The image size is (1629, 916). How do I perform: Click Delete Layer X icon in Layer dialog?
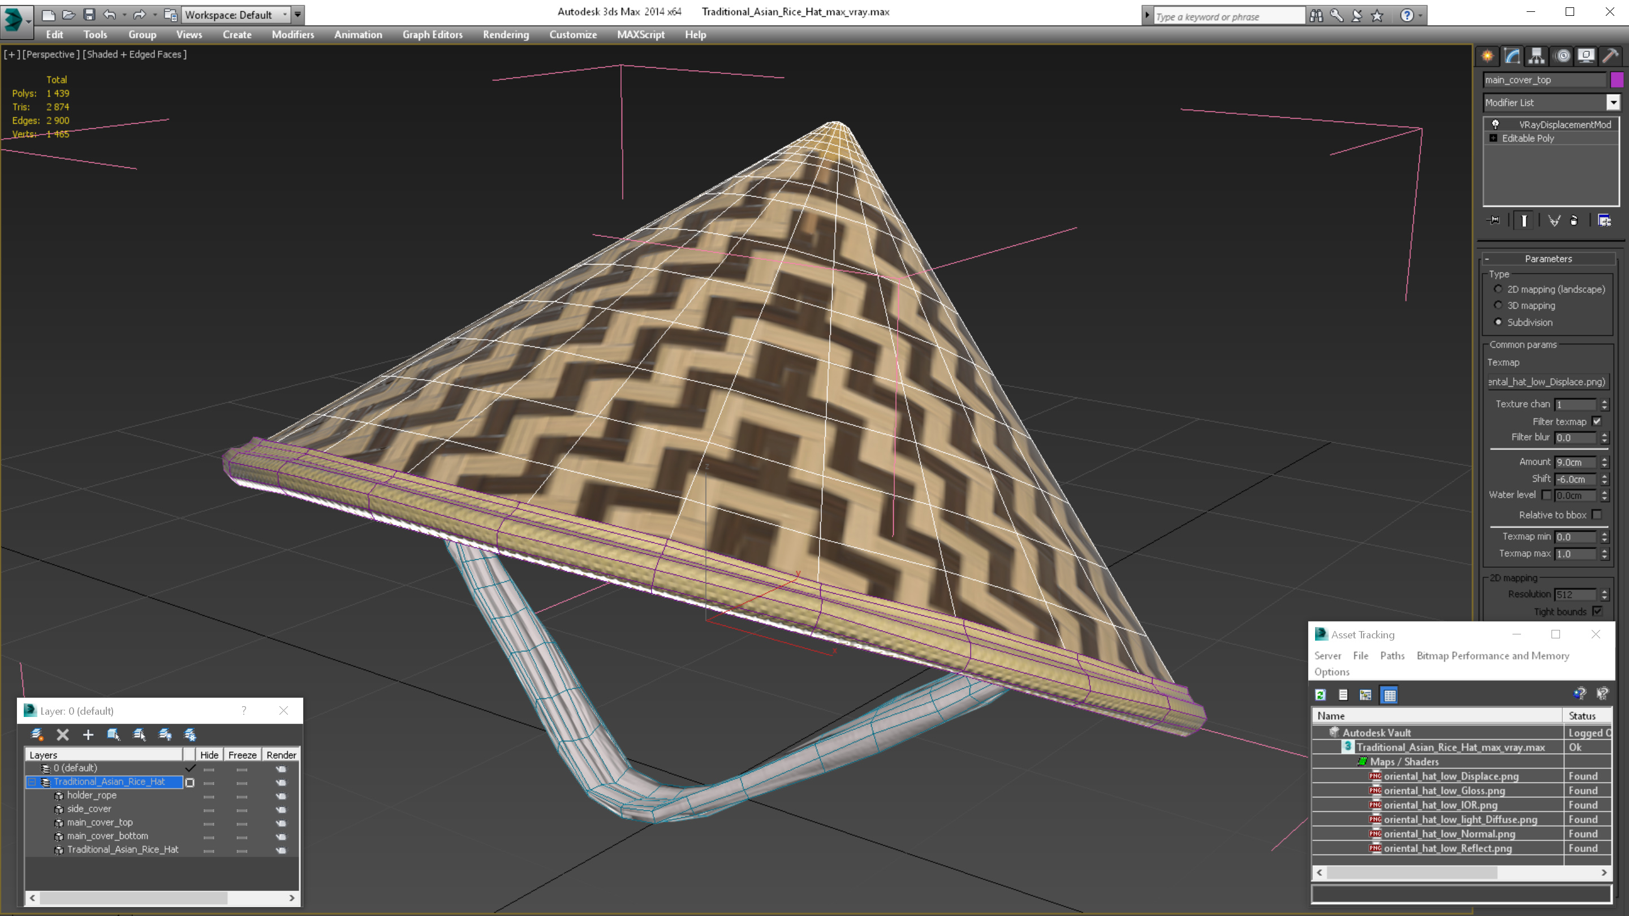(x=63, y=734)
